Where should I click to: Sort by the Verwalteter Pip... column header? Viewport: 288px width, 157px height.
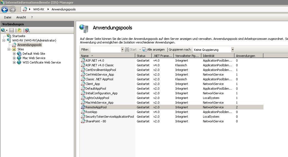pyautogui.click(x=187, y=56)
